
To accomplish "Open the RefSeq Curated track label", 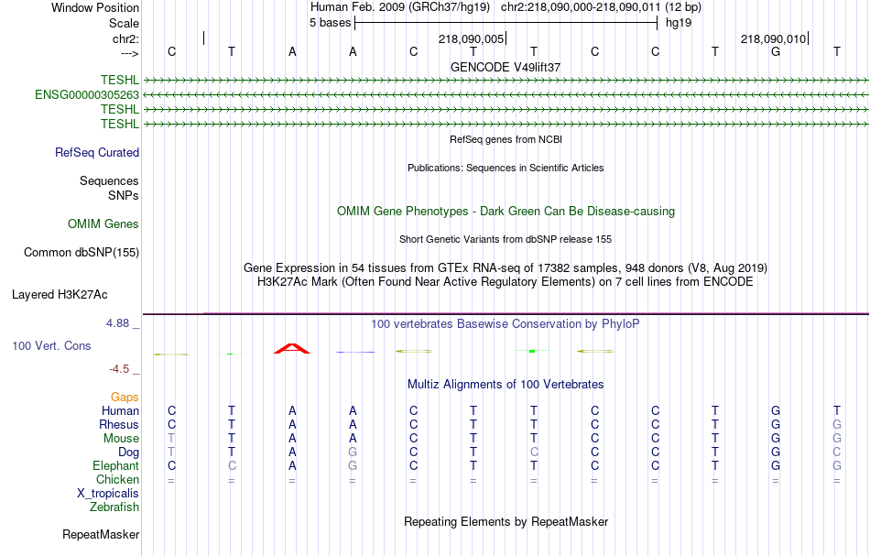I will click(97, 153).
